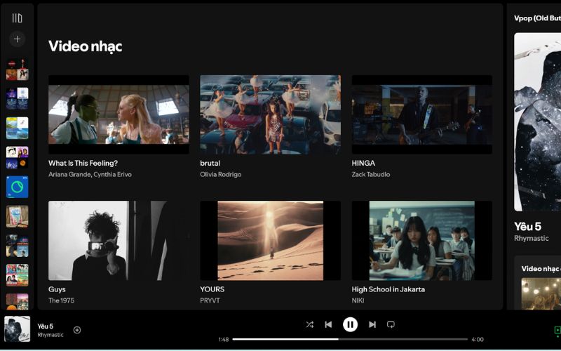Click the create playlist plus button
Viewport: 561px width, 351px height.
17,39
